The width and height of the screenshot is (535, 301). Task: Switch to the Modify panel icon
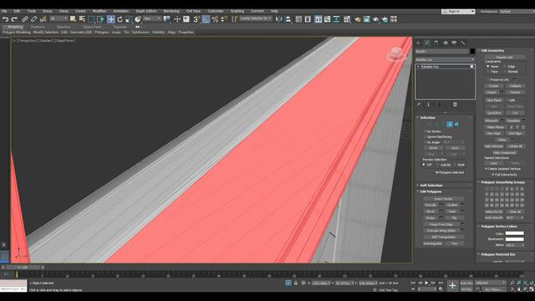pos(427,43)
